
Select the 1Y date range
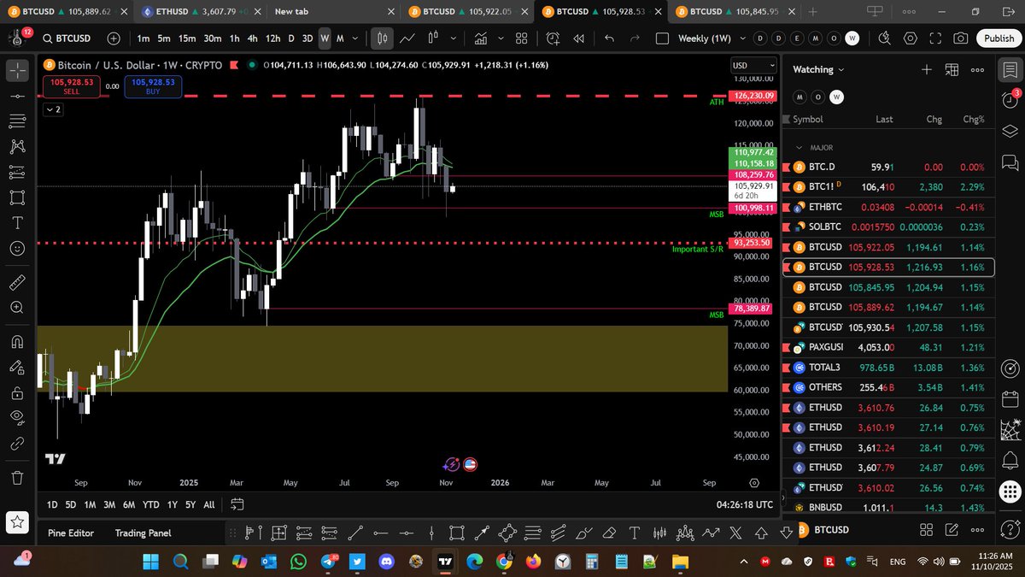point(173,504)
